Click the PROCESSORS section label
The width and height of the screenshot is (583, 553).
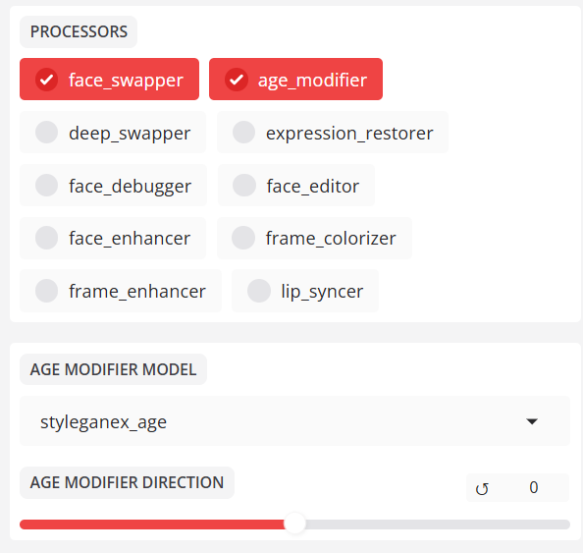click(79, 32)
